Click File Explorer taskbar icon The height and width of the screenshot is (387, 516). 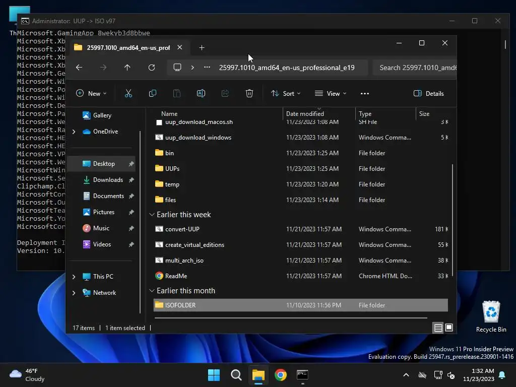click(259, 375)
